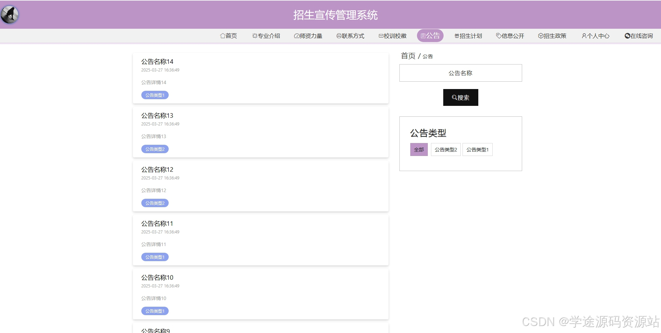Click the 公告类型 sidebar heading

pyautogui.click(x=428, y=133)
